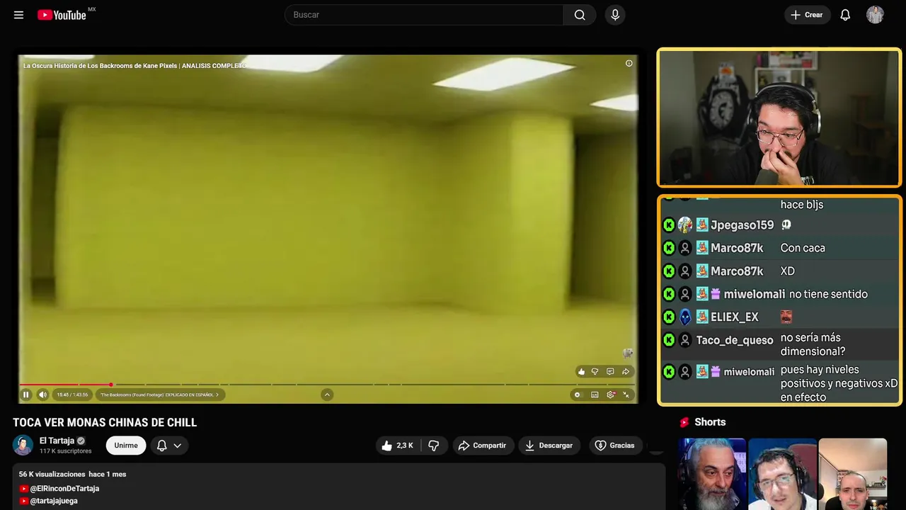The height and width of the screenshot is (510, 906).
Task: Dislike the video below the title
Action: click(434, 446)
